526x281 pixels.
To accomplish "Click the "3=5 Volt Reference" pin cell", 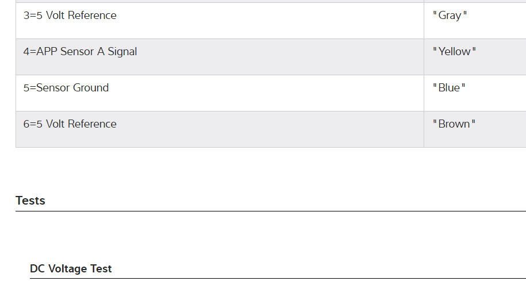I will click(x=70, y=16).
